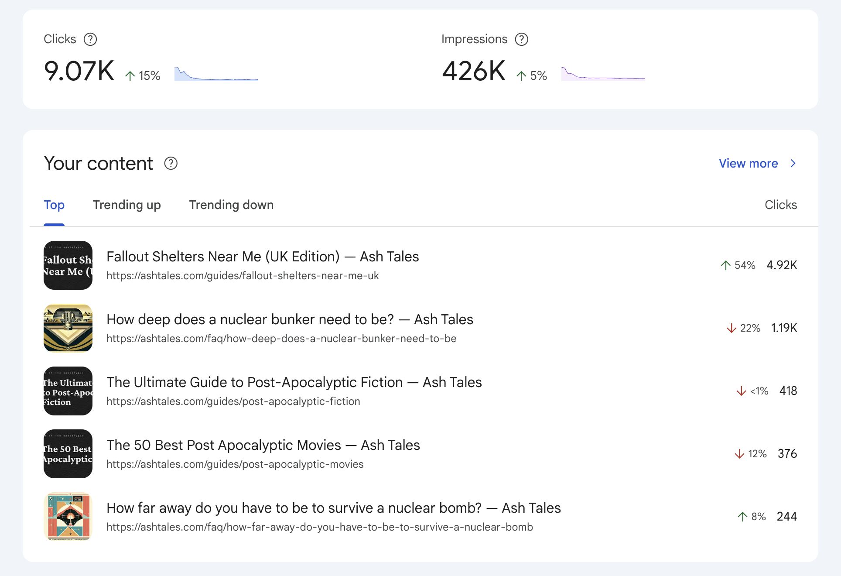Select the Top tab

click(x=54, y=205)
